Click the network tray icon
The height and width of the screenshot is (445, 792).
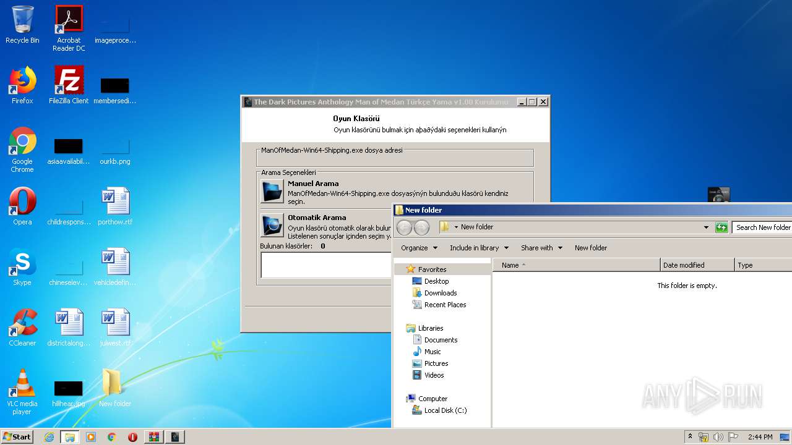coord(704,437)
